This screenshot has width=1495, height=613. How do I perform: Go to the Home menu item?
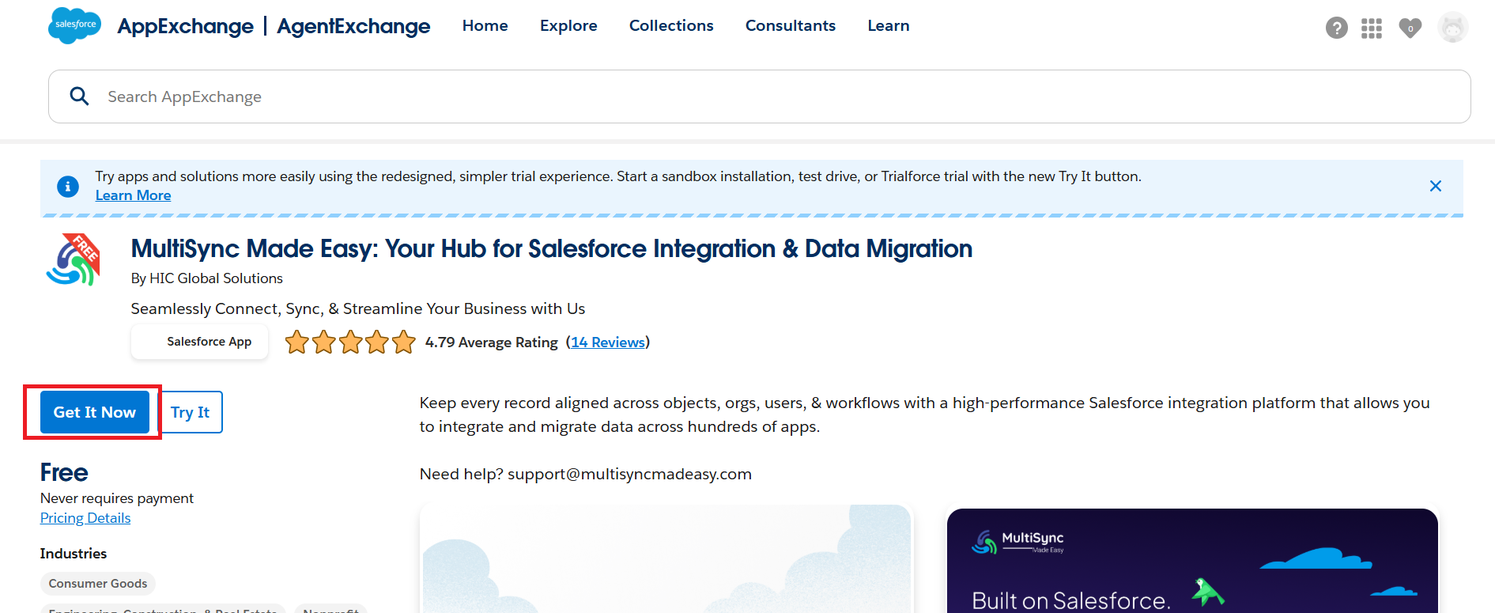tap(485, 25)
